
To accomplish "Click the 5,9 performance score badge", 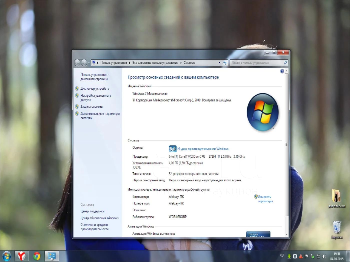I will coord(172,149).
